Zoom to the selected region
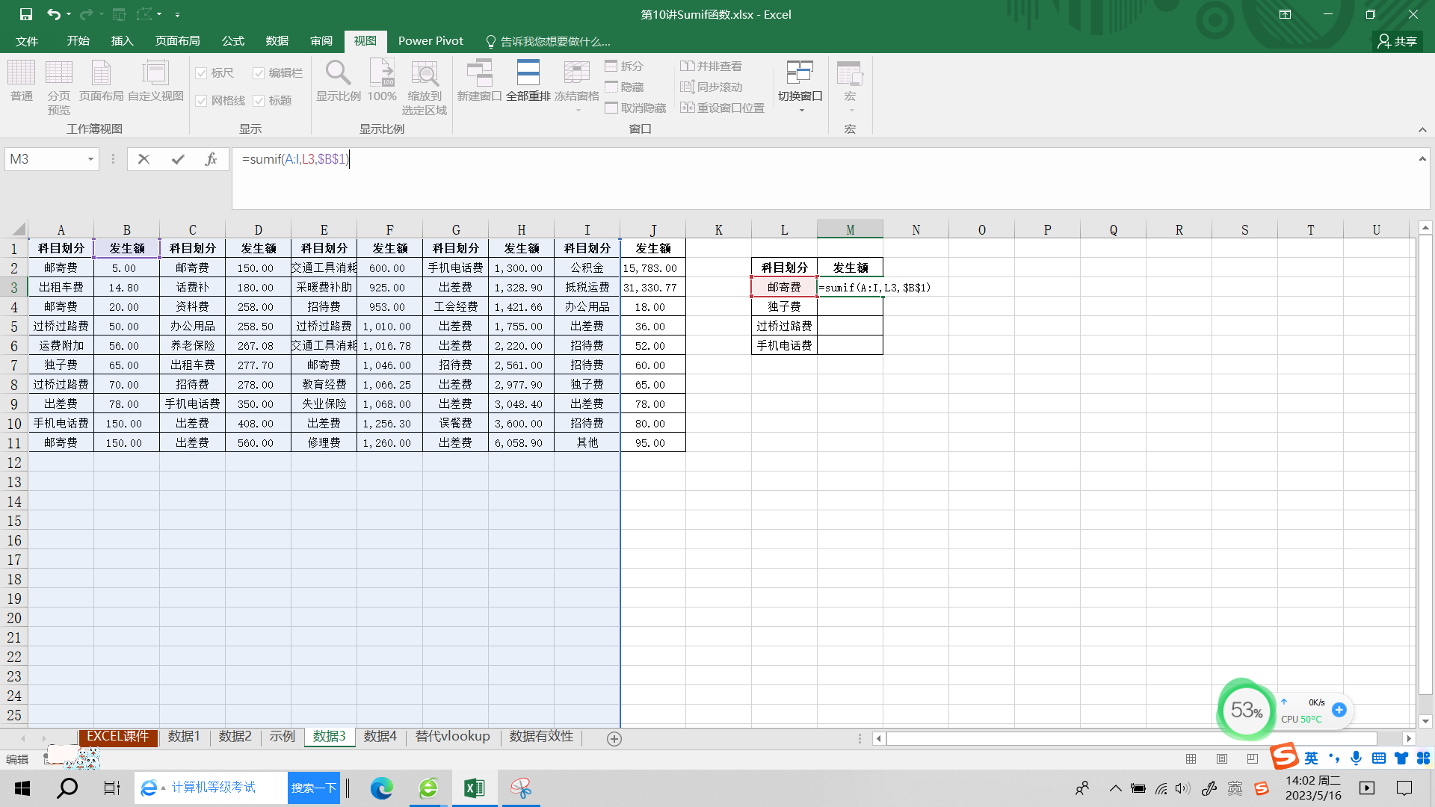The height and width of the screenshot is (807, 1435). pyautogui.click(x=425, y=87)
